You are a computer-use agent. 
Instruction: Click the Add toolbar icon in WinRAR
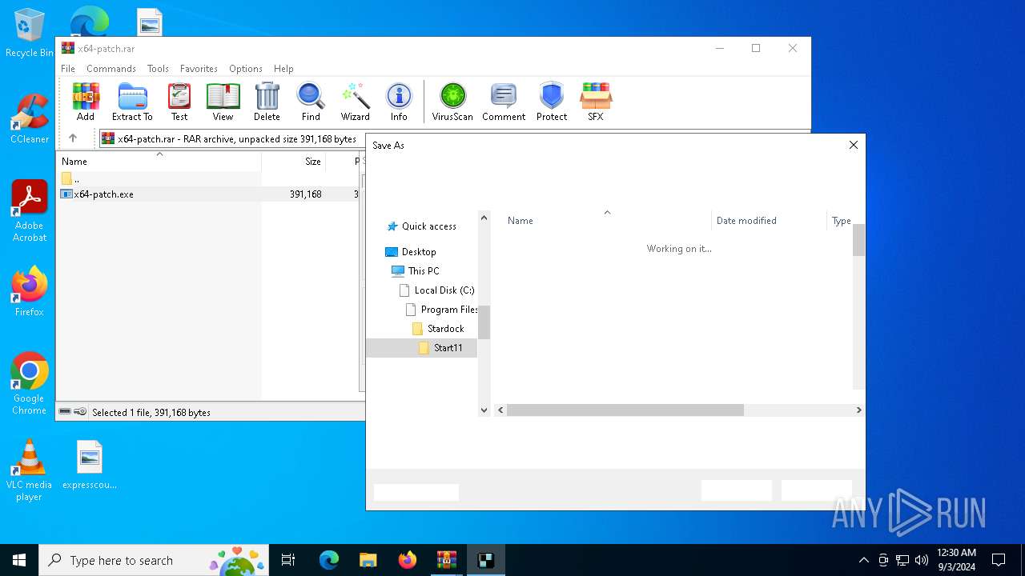click(x=86, y=102)
